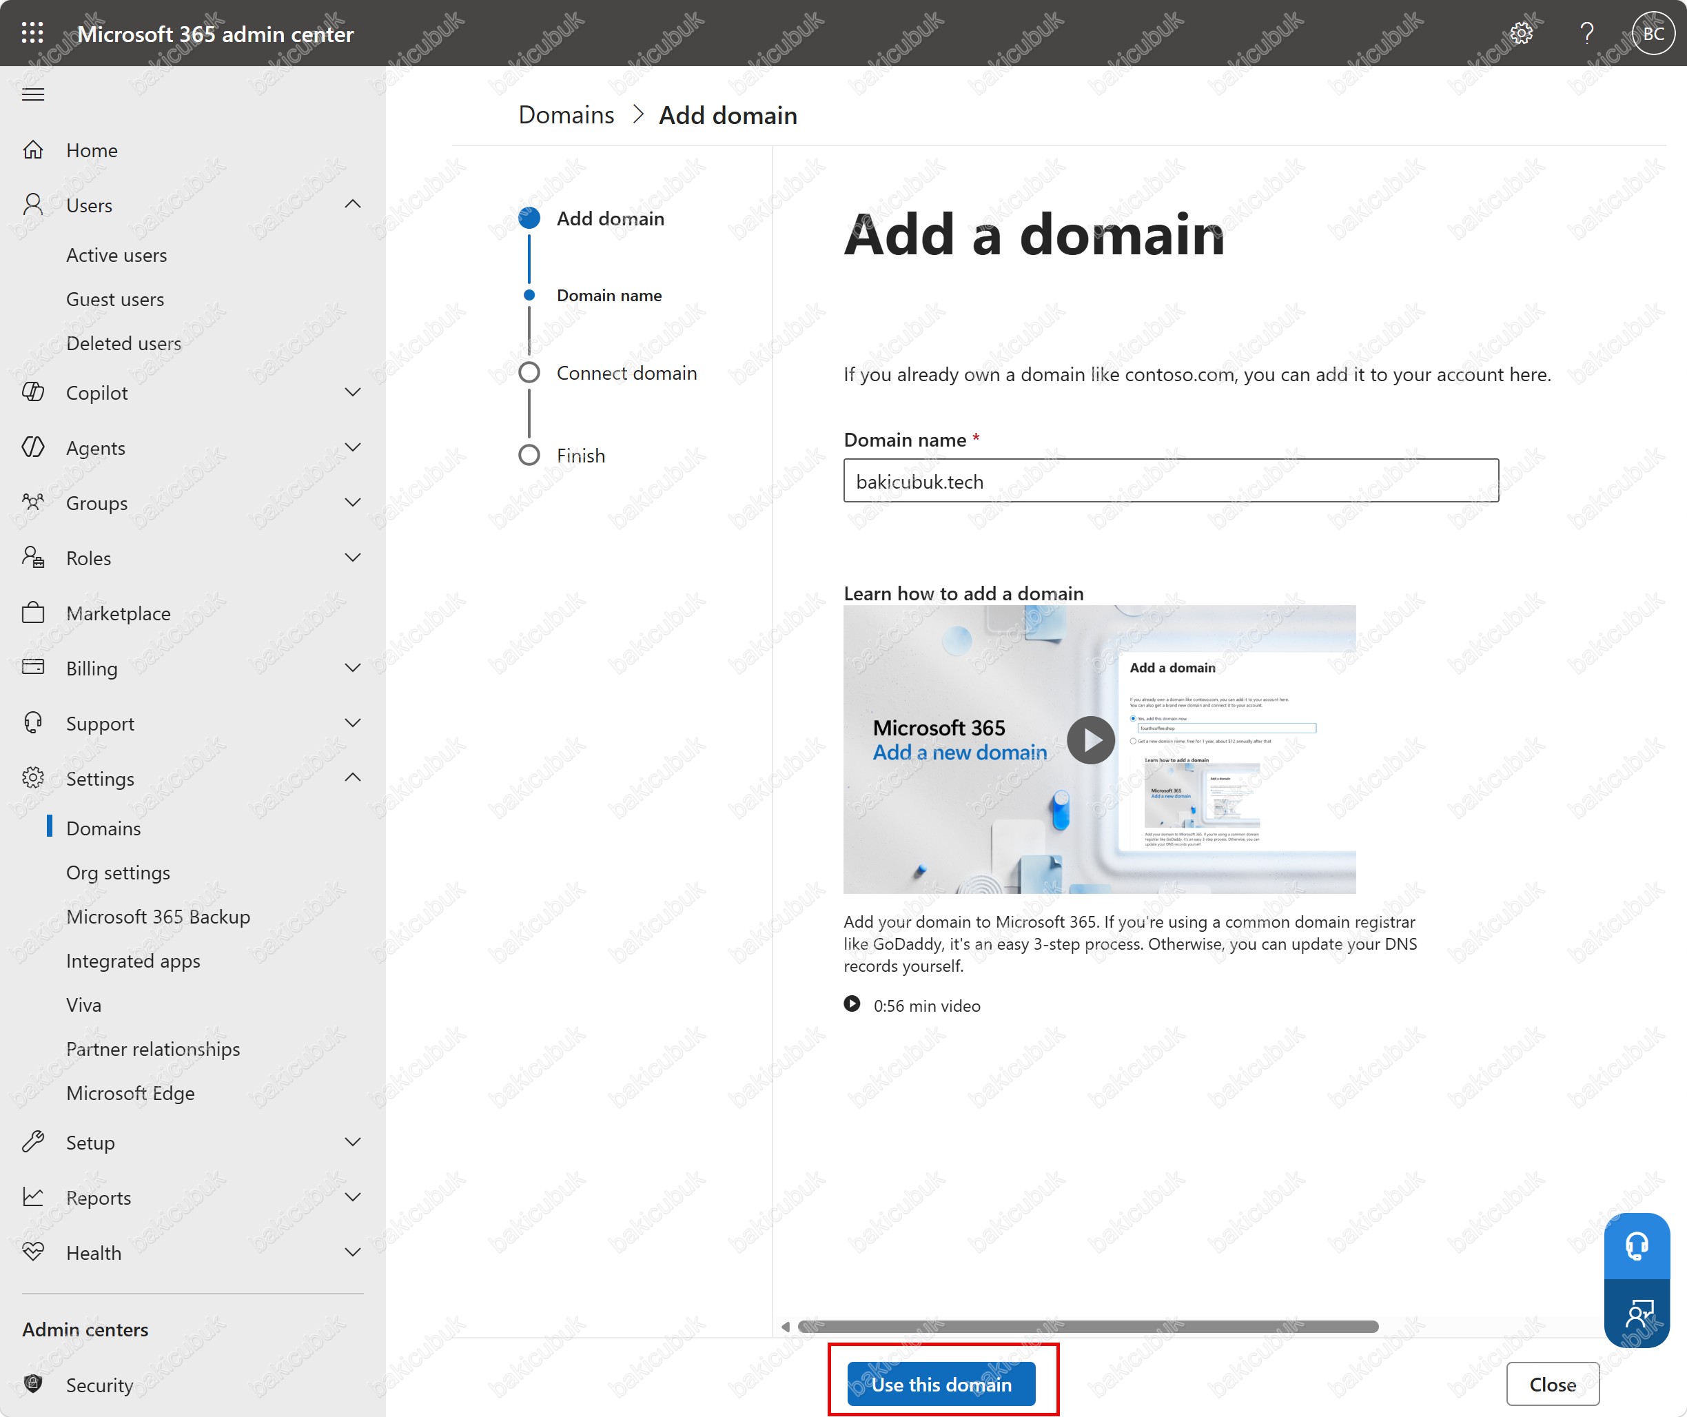Open the help question mark icon
The width and height of the screenshot is (1687, 1417).
tap(1586, 33)
